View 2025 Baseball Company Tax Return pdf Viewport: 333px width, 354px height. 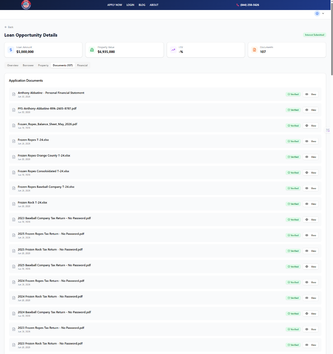click(x=311, y=267)
